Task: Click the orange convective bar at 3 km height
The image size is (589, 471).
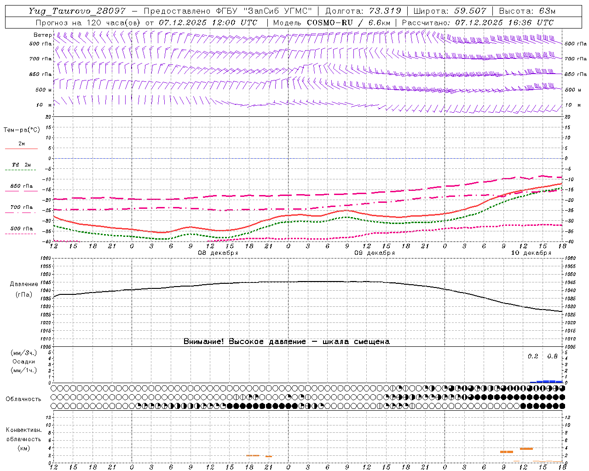Action: [x=507, y=452]
